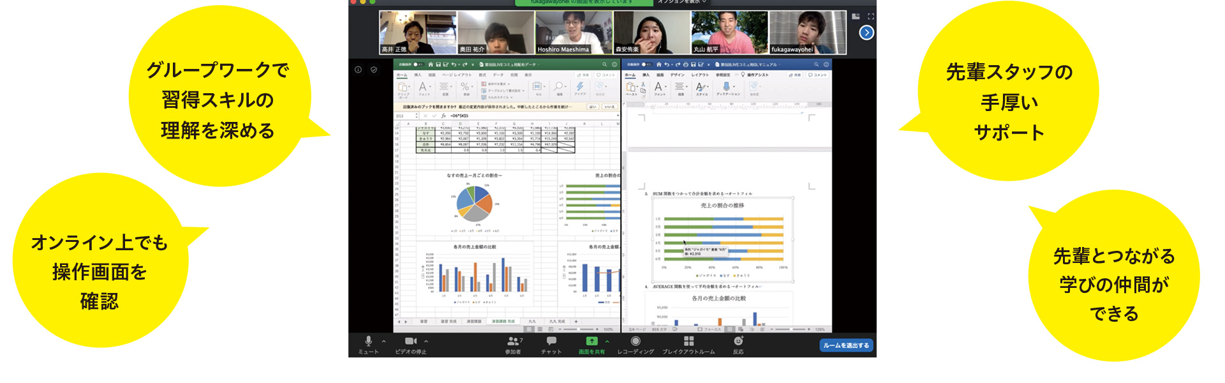Select fukagawayohei's video thumbnail
Viewport: 1225px width, 383px height.
point(808,33)
